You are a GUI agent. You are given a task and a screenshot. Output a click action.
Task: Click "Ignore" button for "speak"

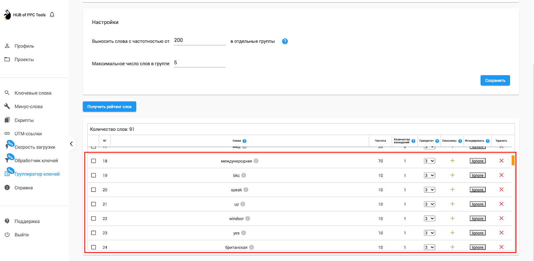pyautogui.click(x=478, y=190)
